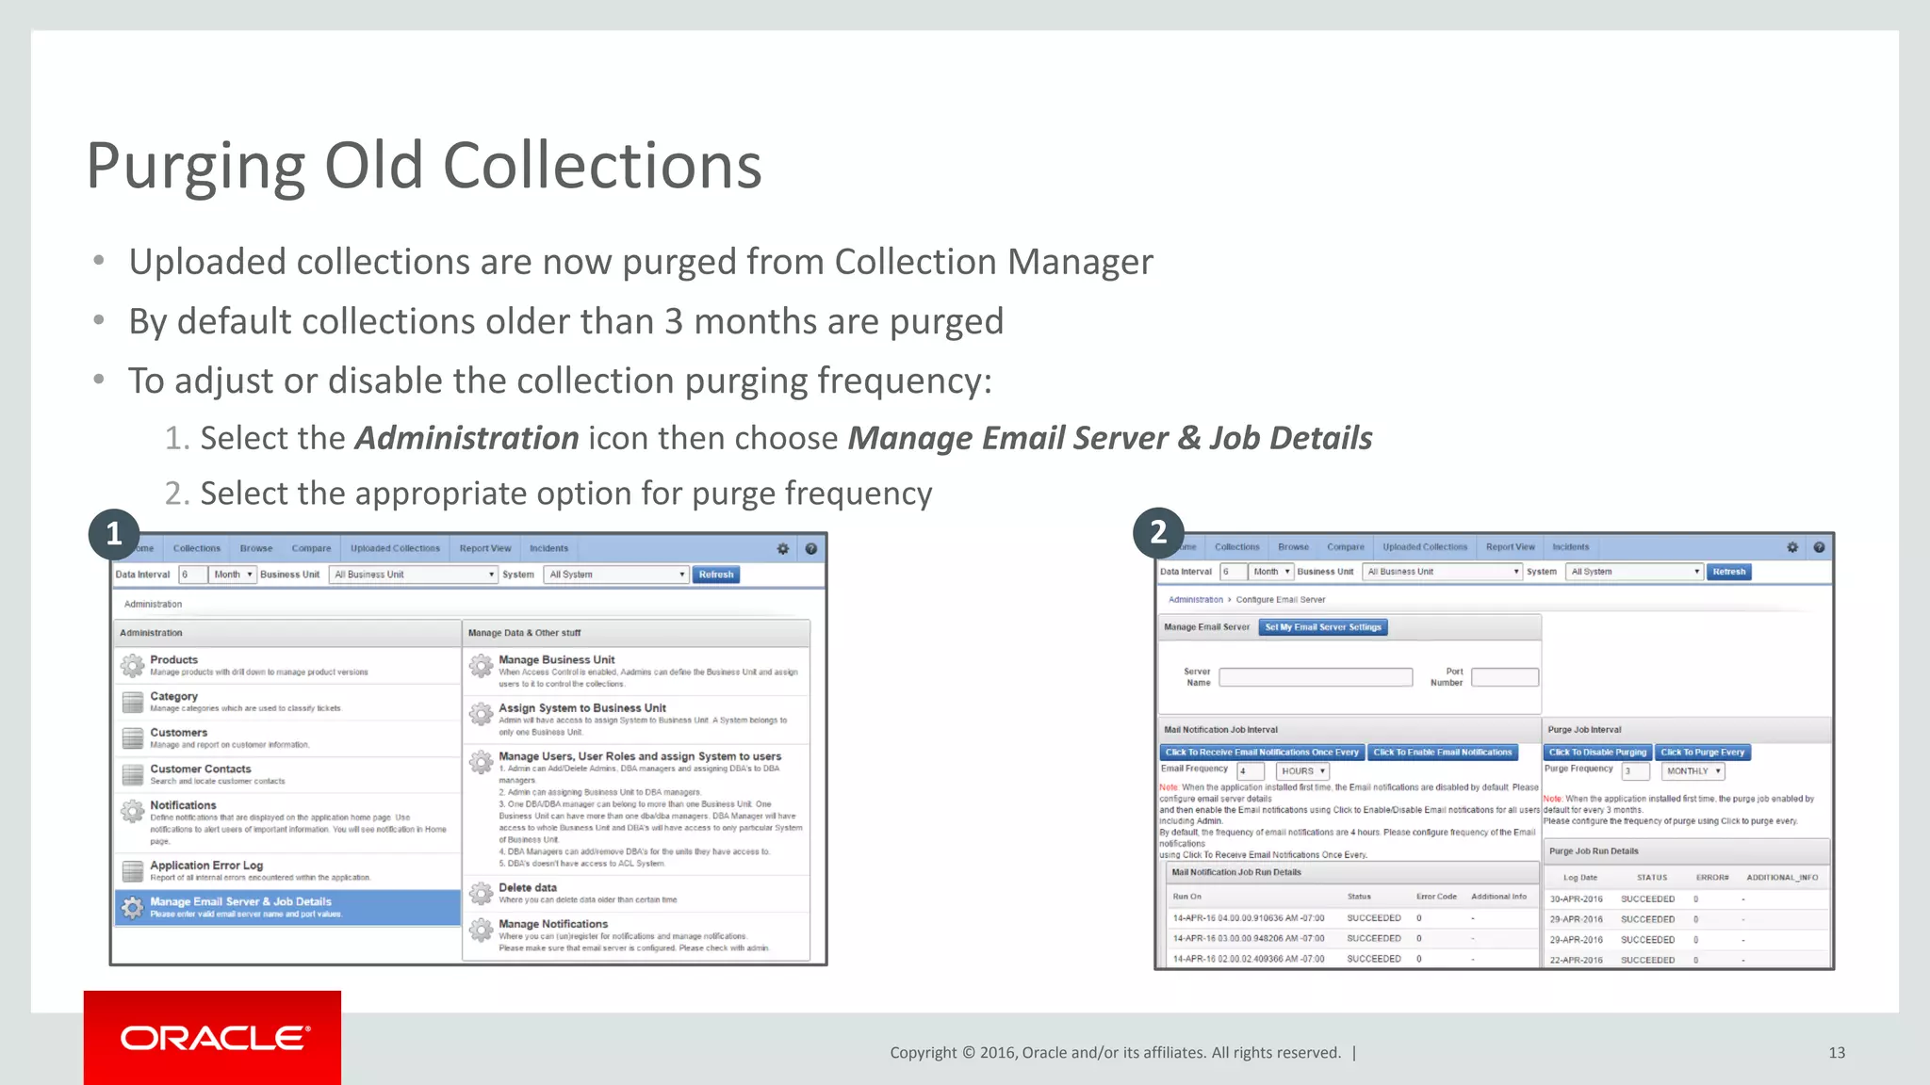Open the Application Error Log link

pos(206,866)
